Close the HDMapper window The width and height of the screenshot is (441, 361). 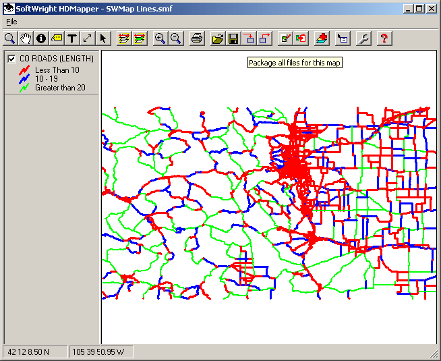[x=431, y=9]
